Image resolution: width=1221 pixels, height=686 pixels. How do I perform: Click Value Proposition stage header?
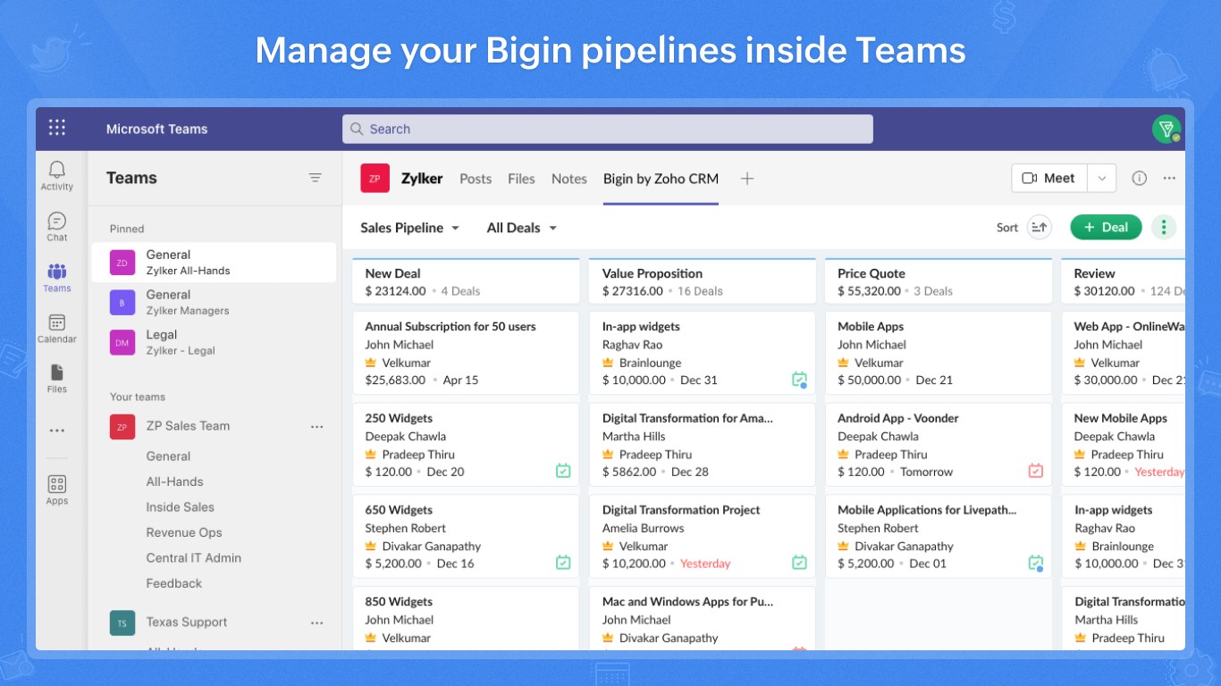(703, 281)
